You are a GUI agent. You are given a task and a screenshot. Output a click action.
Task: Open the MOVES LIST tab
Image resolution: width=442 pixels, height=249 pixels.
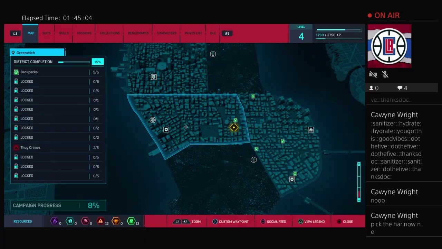pos(193,33)
